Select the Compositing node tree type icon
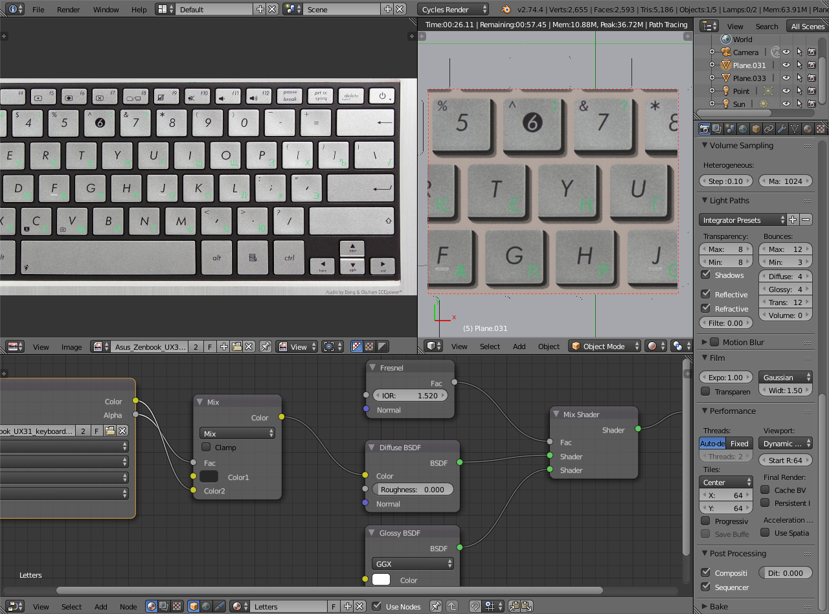This screenshot has height=614, width=829. (164, 607)
